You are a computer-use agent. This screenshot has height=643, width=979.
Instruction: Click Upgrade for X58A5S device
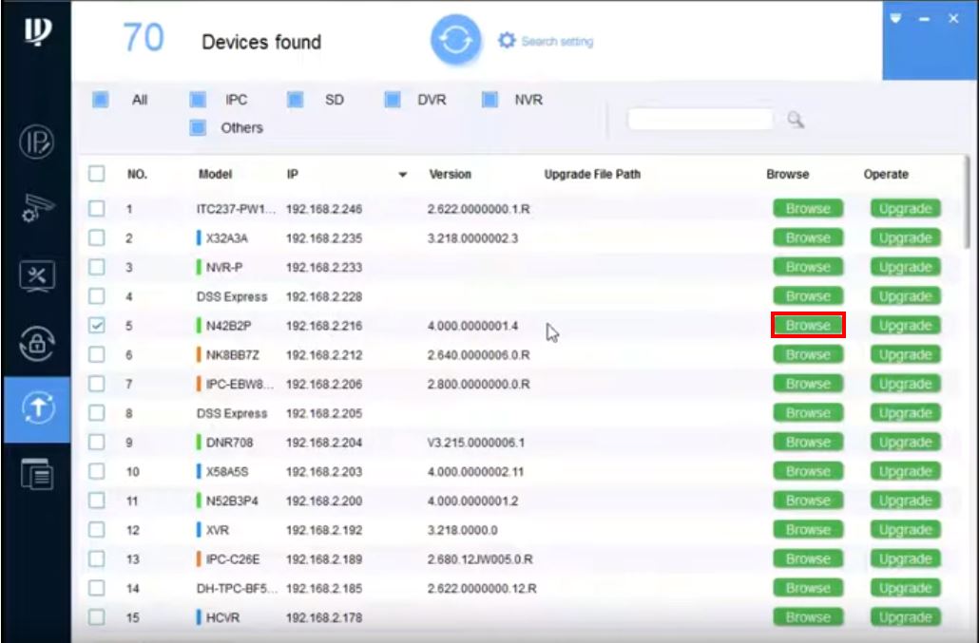[x=905, y=471]
